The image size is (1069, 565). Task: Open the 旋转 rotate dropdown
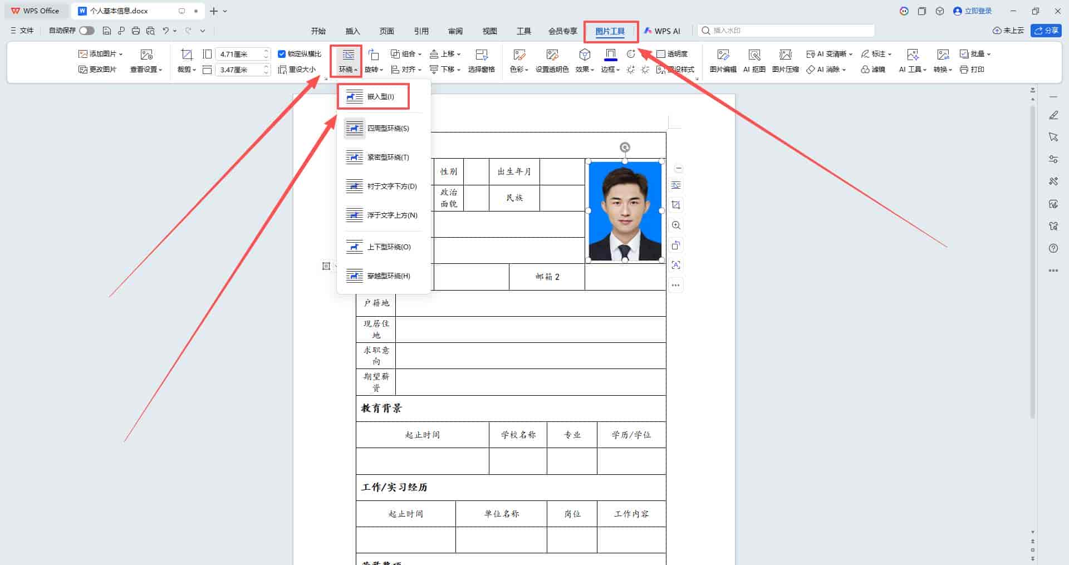tap(374, 61)
